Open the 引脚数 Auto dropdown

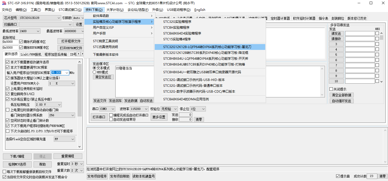(78, 18)
